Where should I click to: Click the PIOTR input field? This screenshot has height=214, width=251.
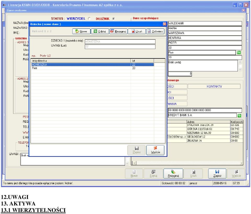tap(205, 43)
